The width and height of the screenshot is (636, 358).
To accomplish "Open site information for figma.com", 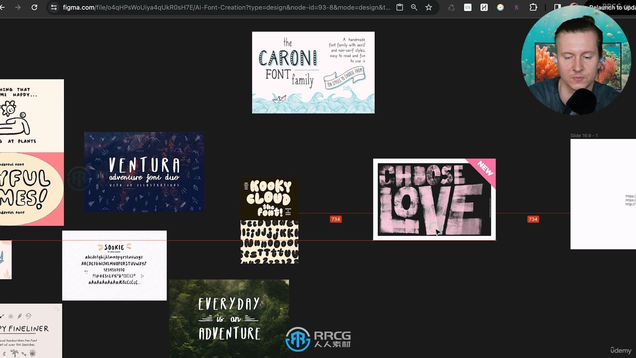I will click(x=54, y=7).
